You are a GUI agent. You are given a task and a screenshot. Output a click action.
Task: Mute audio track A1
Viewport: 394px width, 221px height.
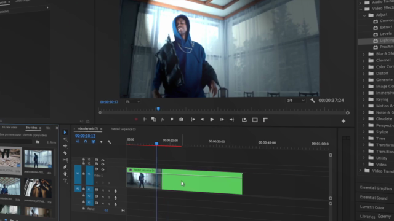click(103, 190)
